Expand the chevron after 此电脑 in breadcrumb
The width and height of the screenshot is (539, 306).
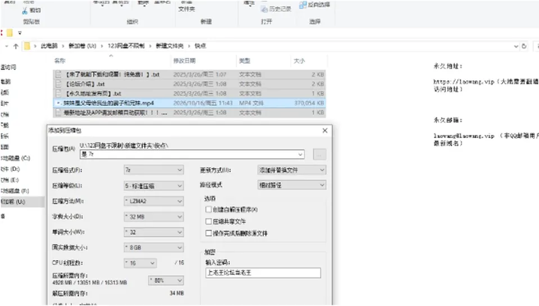[63, 46]
